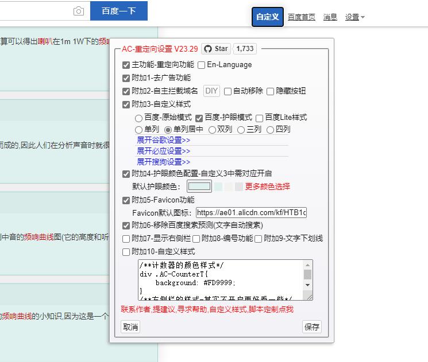
Task: Toggle 附加5-Favicon功能 checkbox
Action: (x=126, y=201)
